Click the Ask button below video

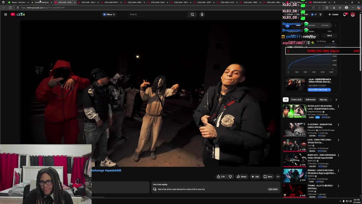coord(255,177)
